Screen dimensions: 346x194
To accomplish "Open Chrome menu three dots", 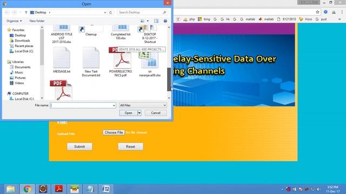I will (342, 12).
